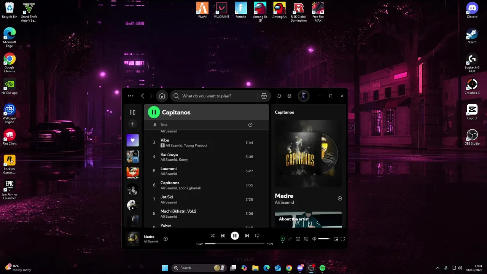Click the duration clock column header

click(x=250, y=125)
